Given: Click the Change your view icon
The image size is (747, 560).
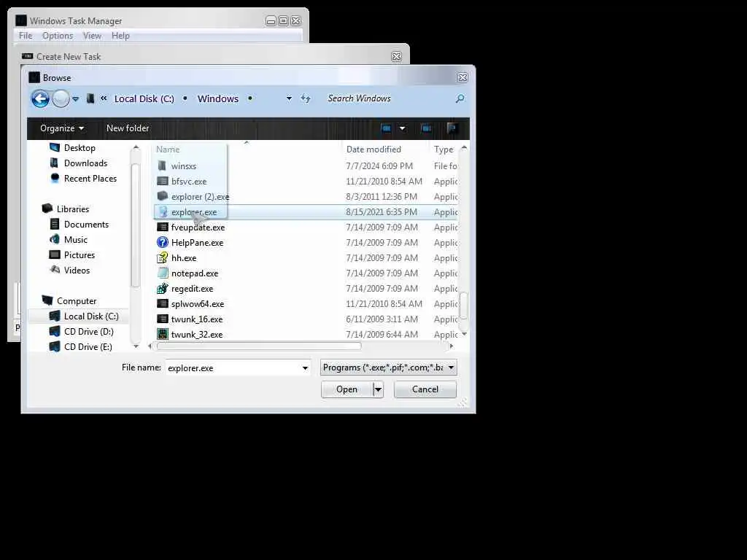Looking at the screenshot, I should pyautogui.click(x=386, y=128).
